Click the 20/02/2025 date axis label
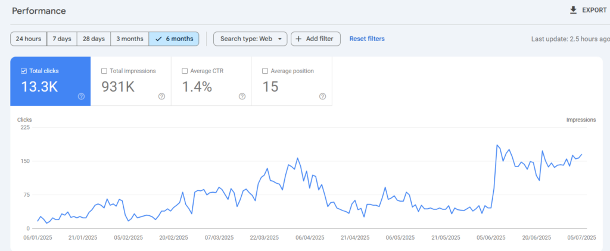The height and width of the screenshot is (251, 610). (x=173, y=237)
